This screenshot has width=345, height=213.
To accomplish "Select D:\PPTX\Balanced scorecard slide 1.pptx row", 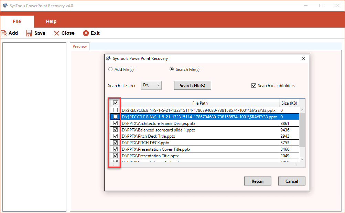I will coord(200,130).
